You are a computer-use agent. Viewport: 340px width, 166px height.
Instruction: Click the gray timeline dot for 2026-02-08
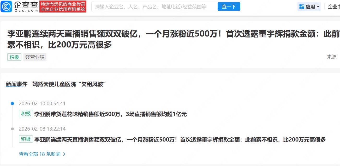(x=12, y=129)
